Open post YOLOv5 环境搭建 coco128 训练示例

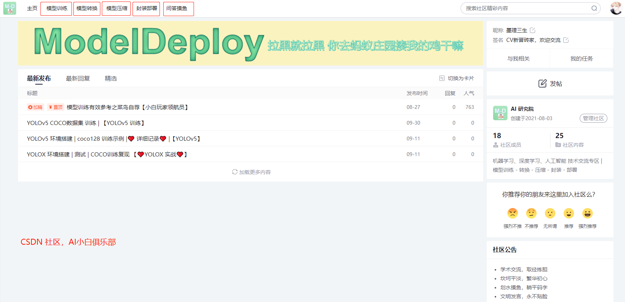(114, 138)
